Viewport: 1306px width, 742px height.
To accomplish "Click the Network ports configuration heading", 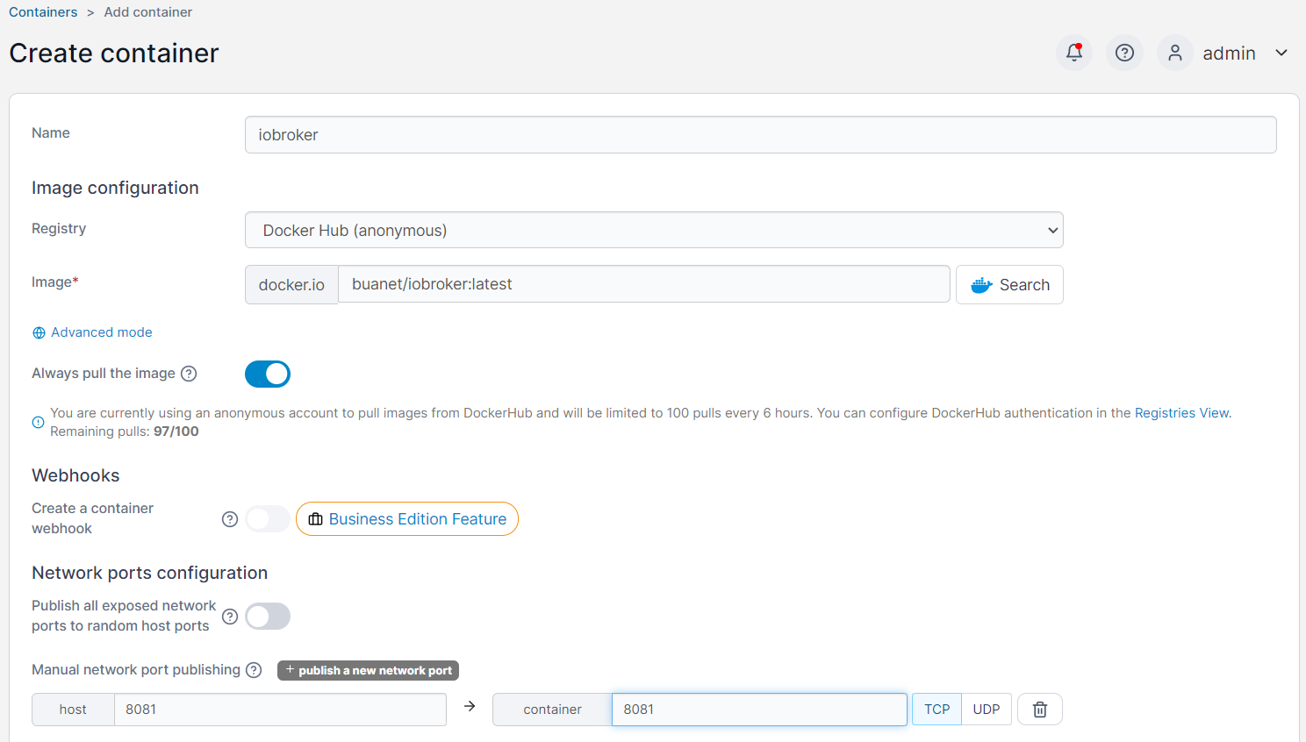I will (x=149, y=573).
